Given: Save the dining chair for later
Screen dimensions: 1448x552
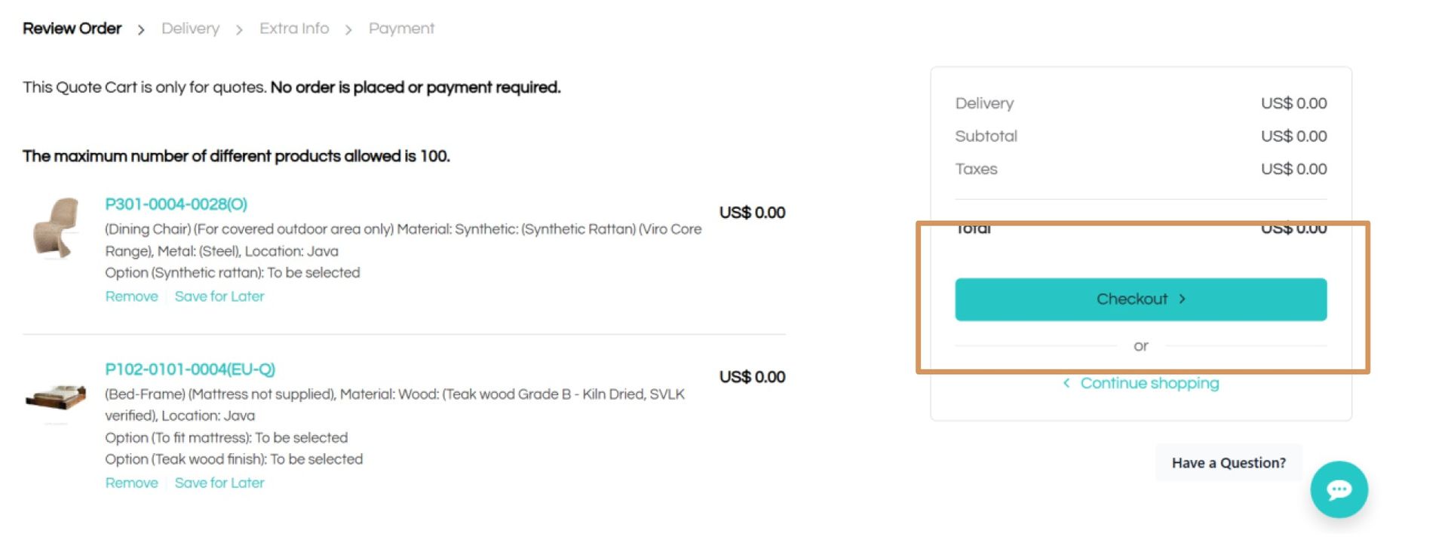Looking at the screenshot, I should tap(219, 296).
